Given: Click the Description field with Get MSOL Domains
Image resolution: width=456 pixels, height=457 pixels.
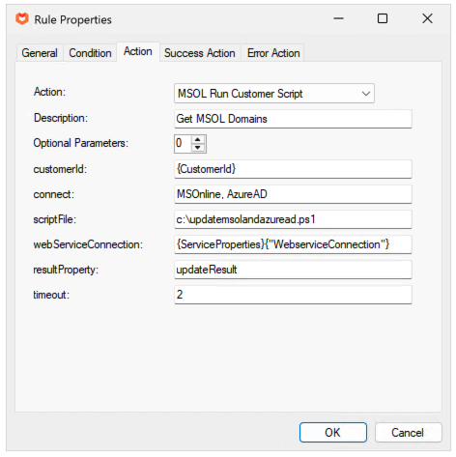Looking at the screenshot, I should click(x=293, y=119).
